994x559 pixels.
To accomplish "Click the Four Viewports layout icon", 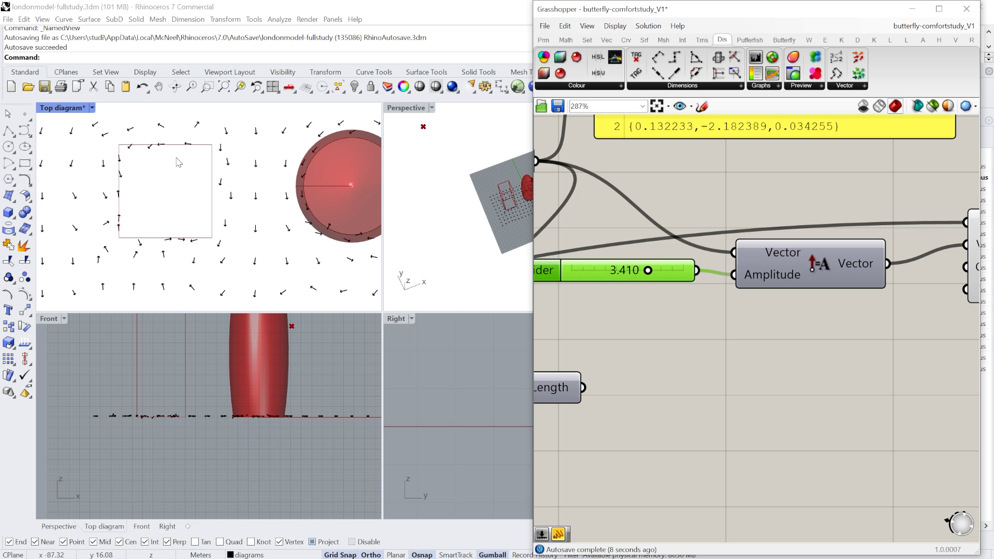I will coord(273,86).
